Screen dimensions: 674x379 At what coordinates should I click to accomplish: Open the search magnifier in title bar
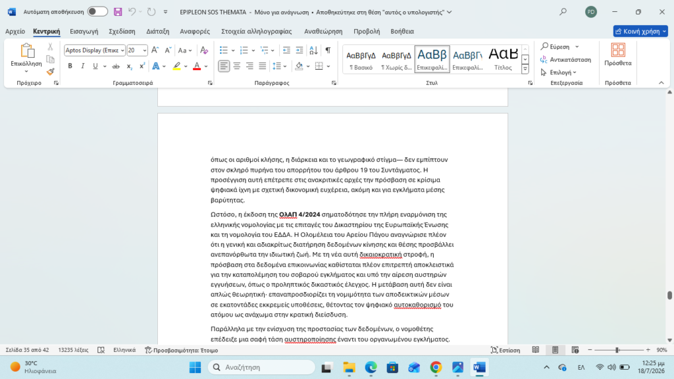[563, 12]
